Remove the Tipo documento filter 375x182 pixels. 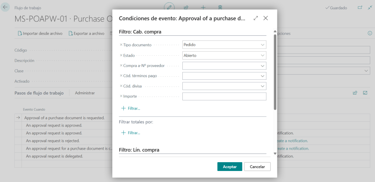[121, 45]
